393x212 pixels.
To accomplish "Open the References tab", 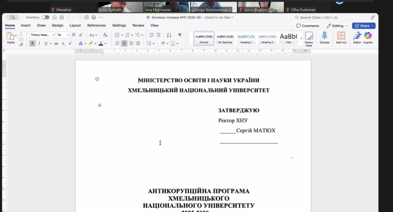I will pos(96,25).
